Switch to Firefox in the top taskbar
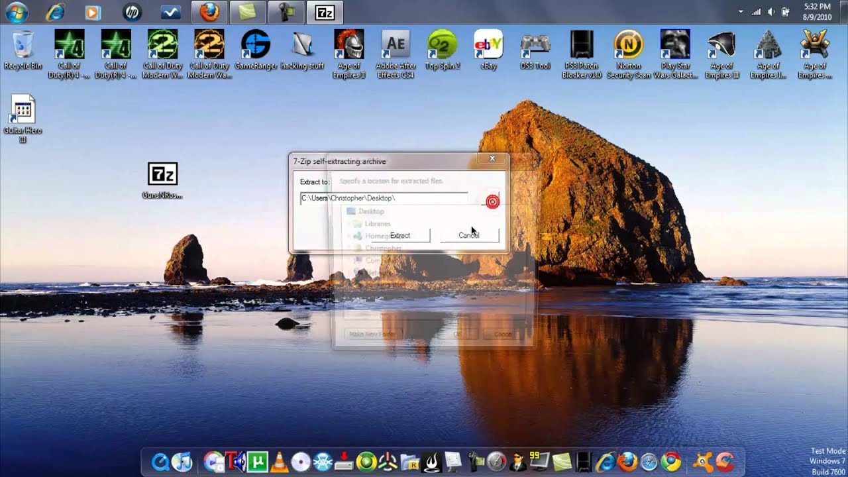 pos(209,12)
